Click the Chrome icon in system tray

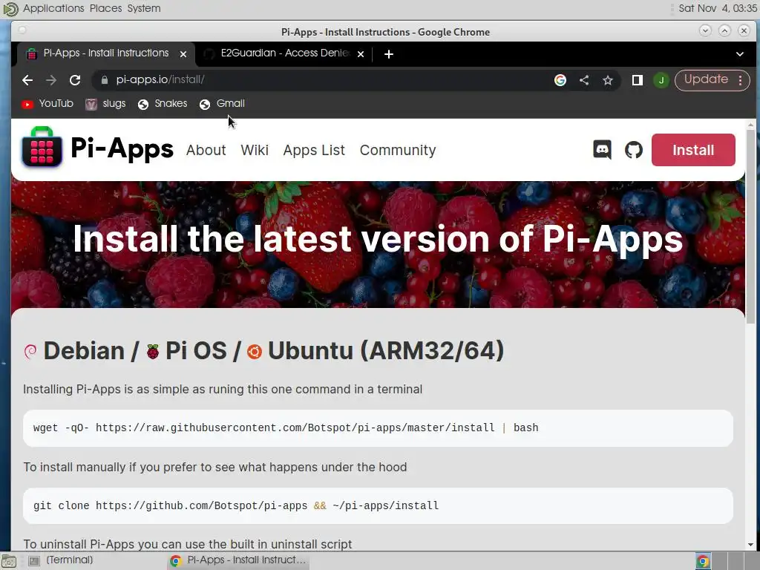pos(703,561)
